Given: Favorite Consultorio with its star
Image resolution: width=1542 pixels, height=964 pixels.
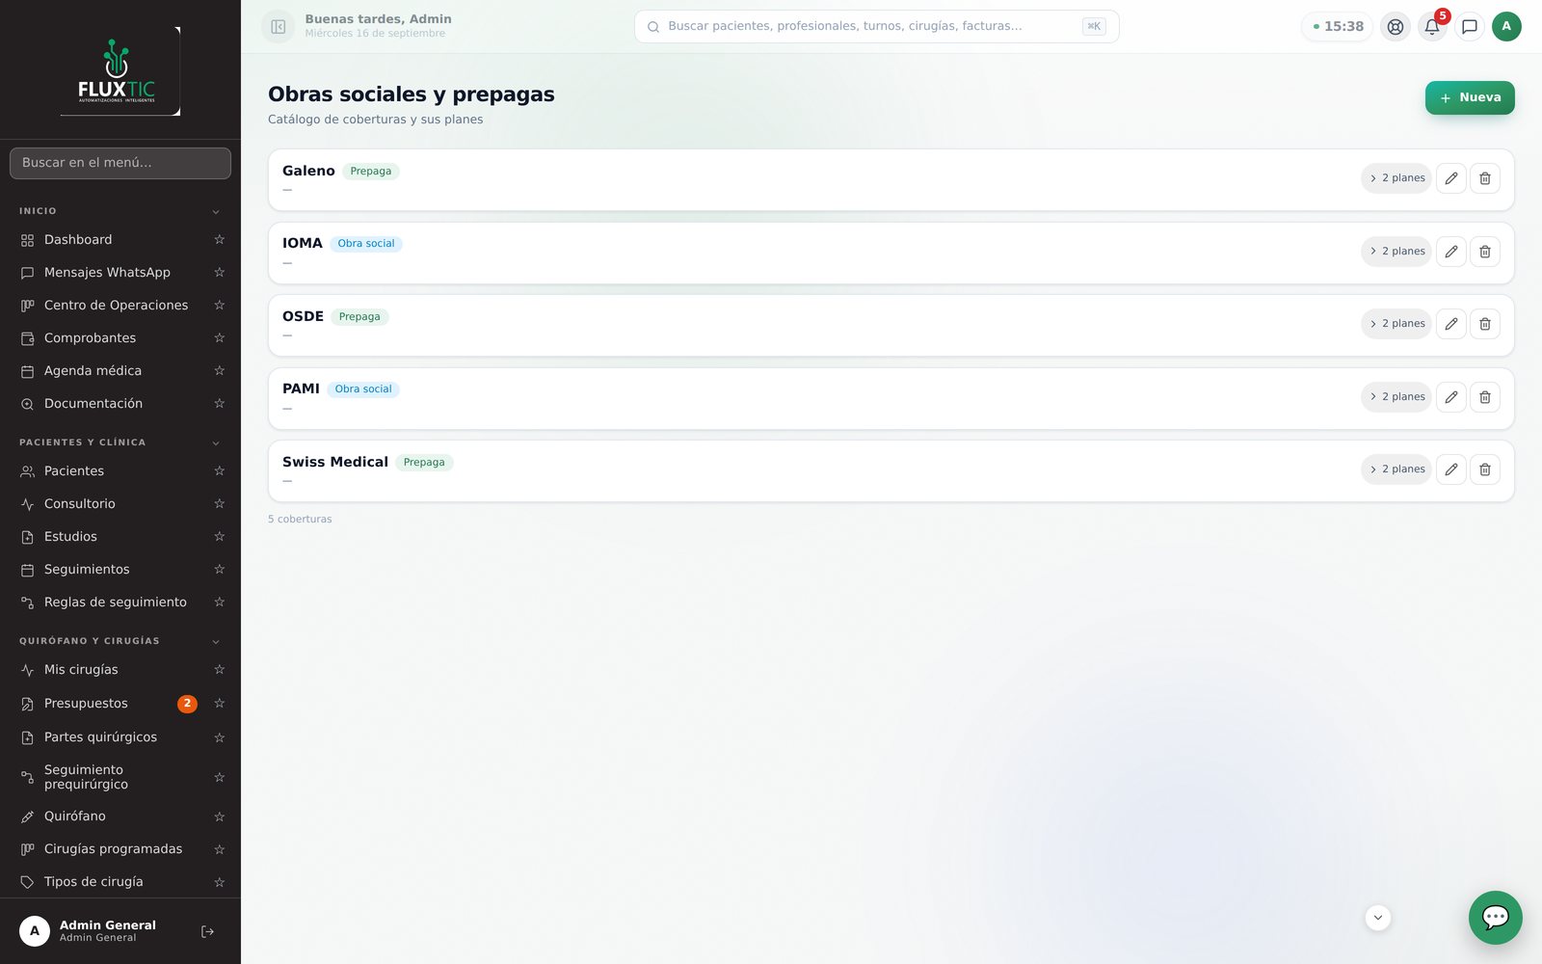Looking at the screenshot, I should [219, 504].
